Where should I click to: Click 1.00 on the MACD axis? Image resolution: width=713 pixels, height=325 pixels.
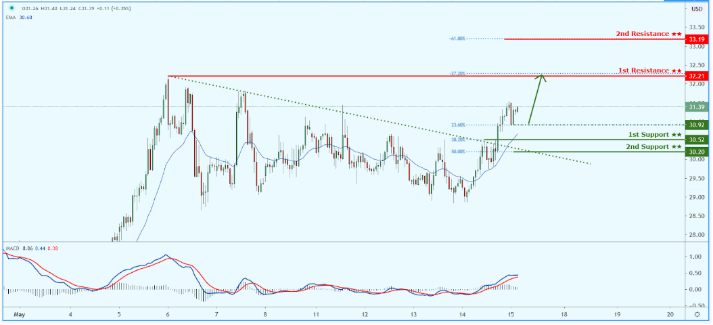click(x=695, y=257)
